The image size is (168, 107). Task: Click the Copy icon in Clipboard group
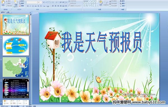(x=7, y=3)
